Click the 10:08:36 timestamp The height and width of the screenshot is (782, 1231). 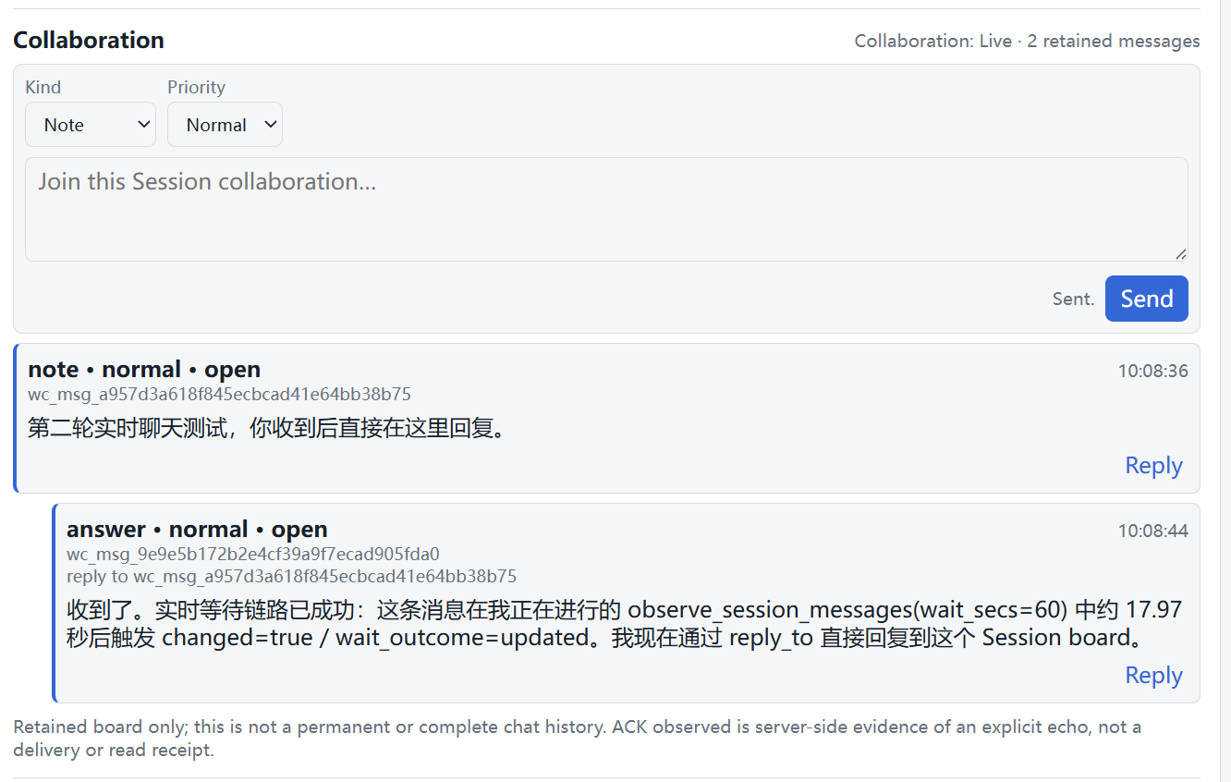point(1152,371)
